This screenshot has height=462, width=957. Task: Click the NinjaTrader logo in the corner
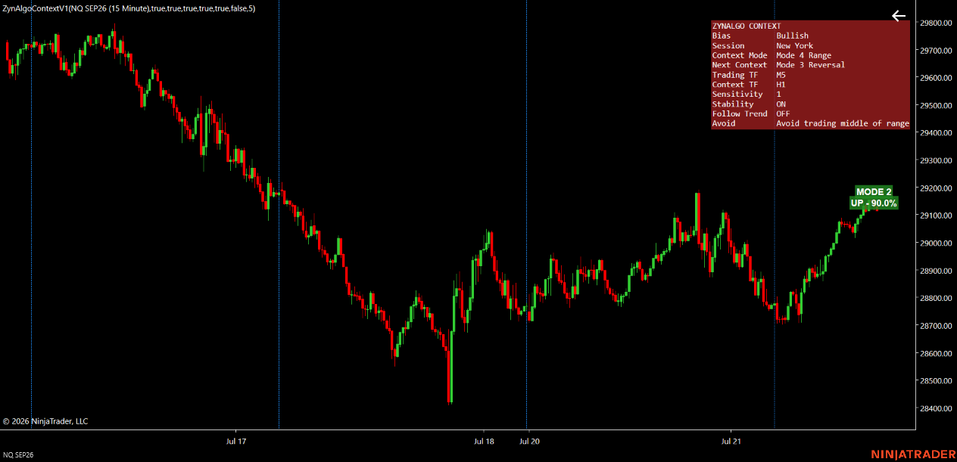(911, 454)
